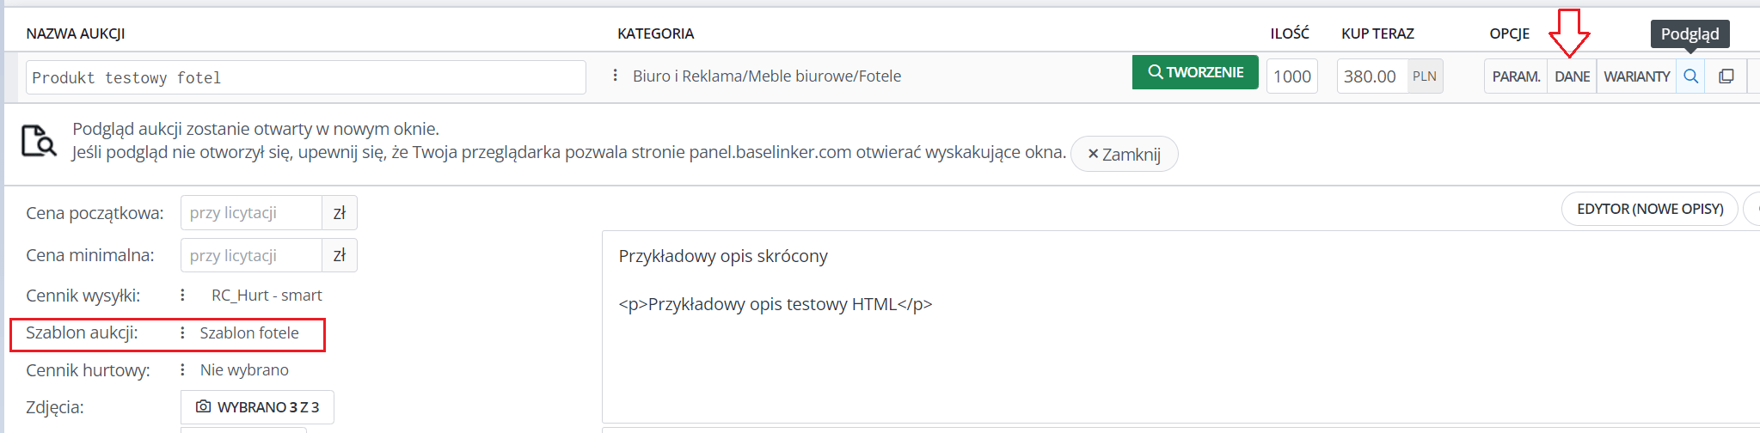Close the preview notice with Zamknij
Screen dimensions: 1760x433
coord(1124,154)
